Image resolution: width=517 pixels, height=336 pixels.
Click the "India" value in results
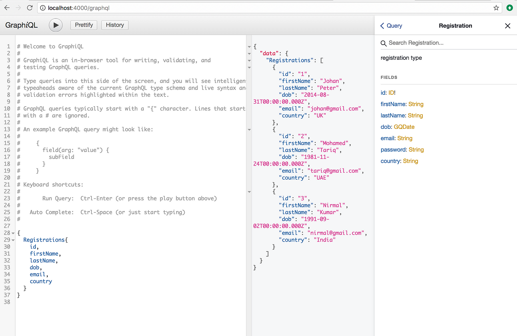(x=325, y=240)
